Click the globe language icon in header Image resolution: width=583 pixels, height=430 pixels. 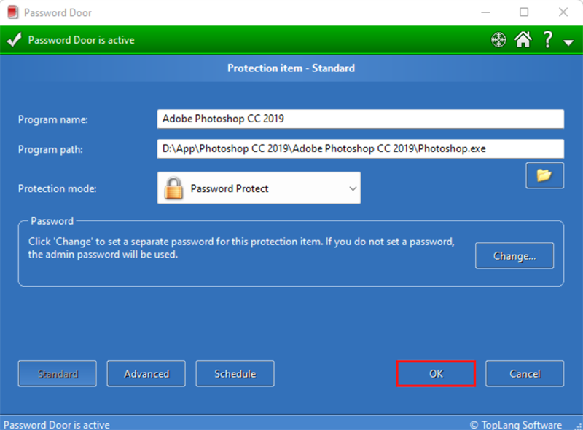tap(498, 40)
